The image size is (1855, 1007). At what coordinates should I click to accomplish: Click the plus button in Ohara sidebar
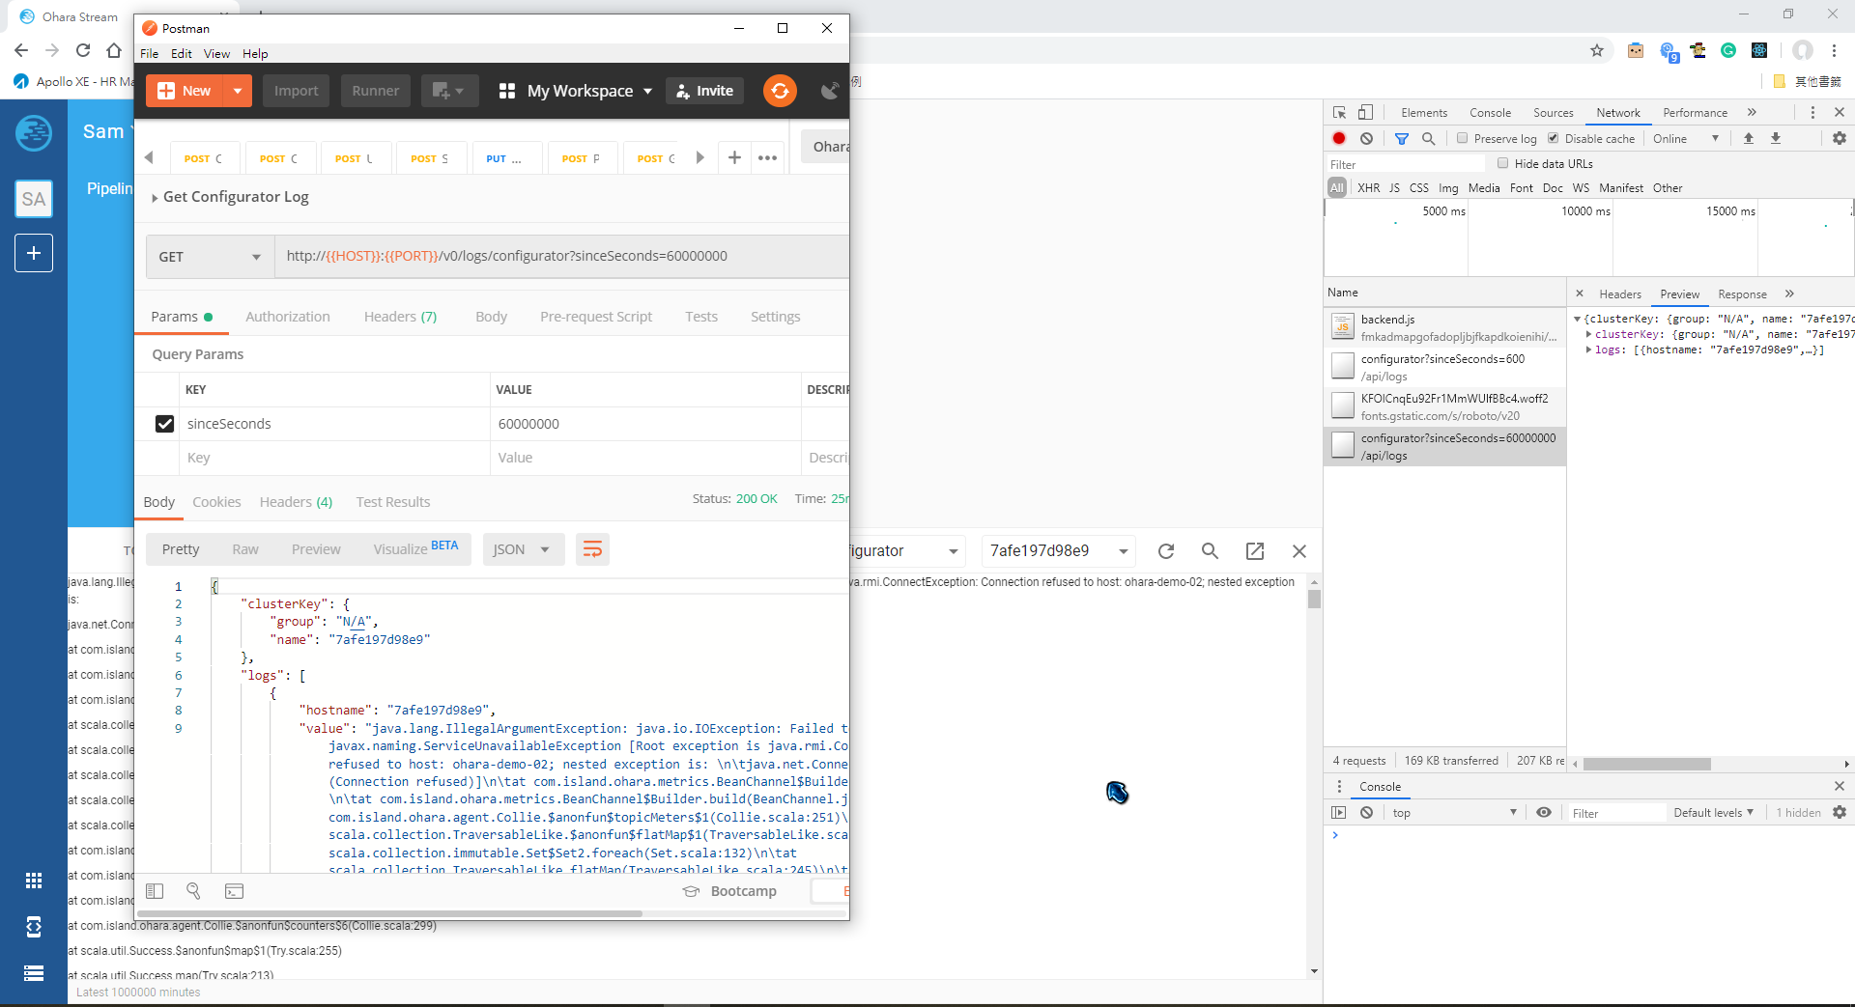(x=34, y=253)
